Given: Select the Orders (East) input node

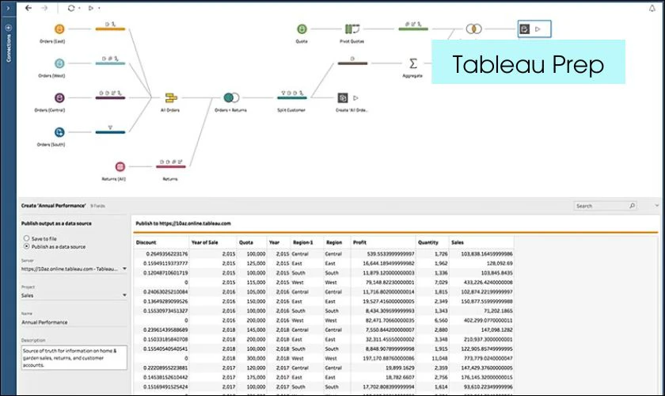Looking at the screenshot, I should 59,29.
